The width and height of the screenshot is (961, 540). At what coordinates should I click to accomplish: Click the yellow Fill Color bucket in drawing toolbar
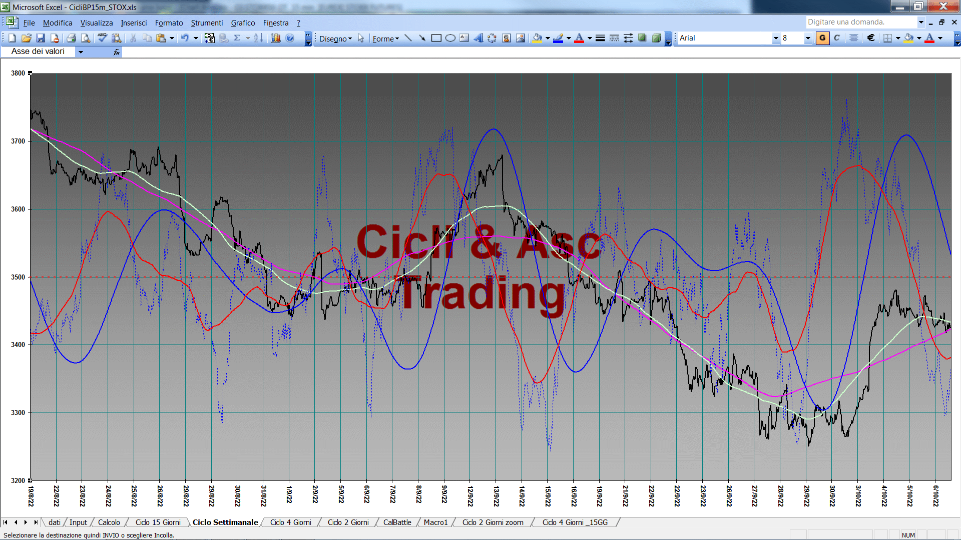537,38
